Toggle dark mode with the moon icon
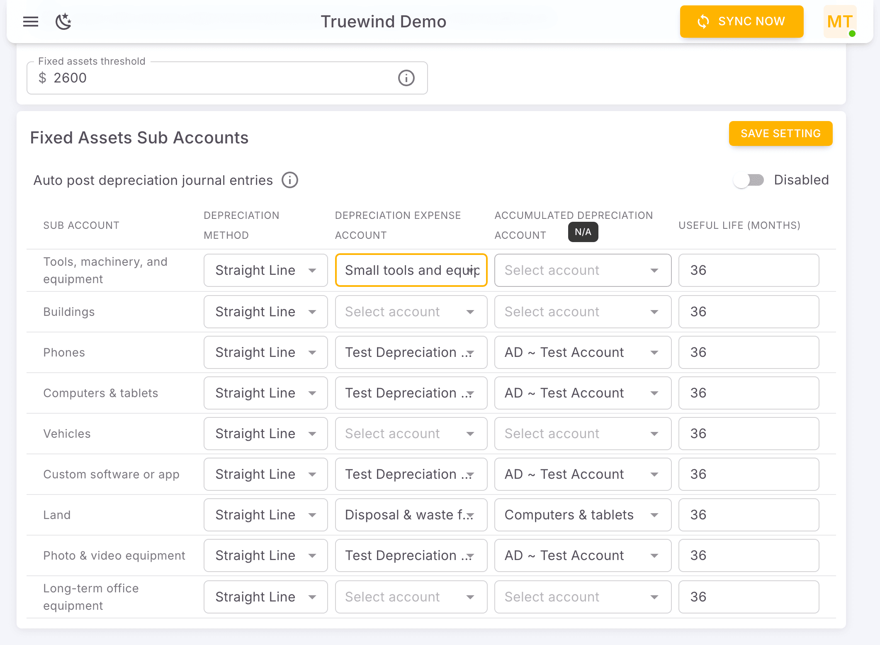The height and width of the screenshot is (645, 880). [x=63, y=22]
